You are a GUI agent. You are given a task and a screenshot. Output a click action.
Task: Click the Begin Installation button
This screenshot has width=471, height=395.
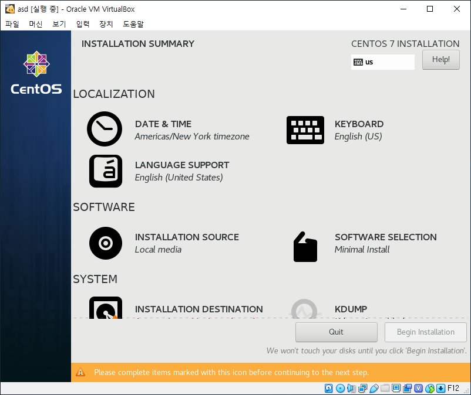coord(425,332)
